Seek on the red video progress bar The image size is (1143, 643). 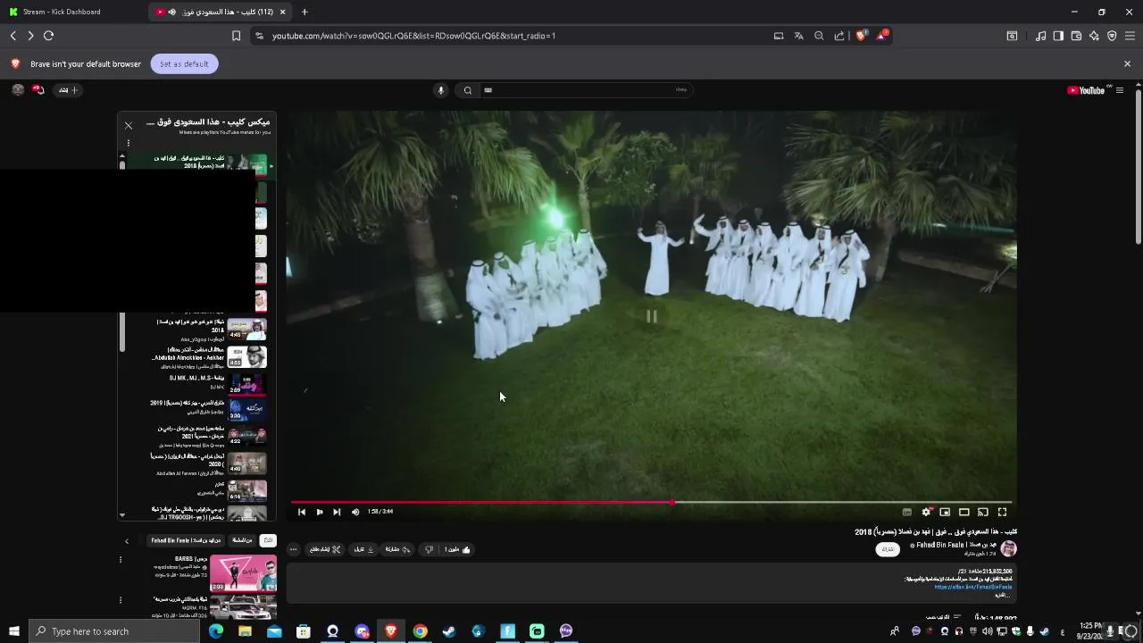tap(652, 502)
